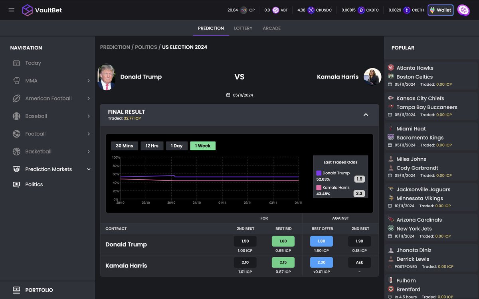Click the Football soccer ball icon

[16, 134]
